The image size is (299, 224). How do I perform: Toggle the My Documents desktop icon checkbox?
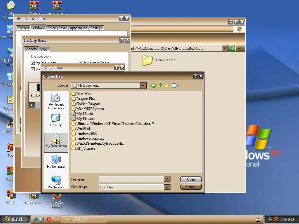(x=33, y=63)
